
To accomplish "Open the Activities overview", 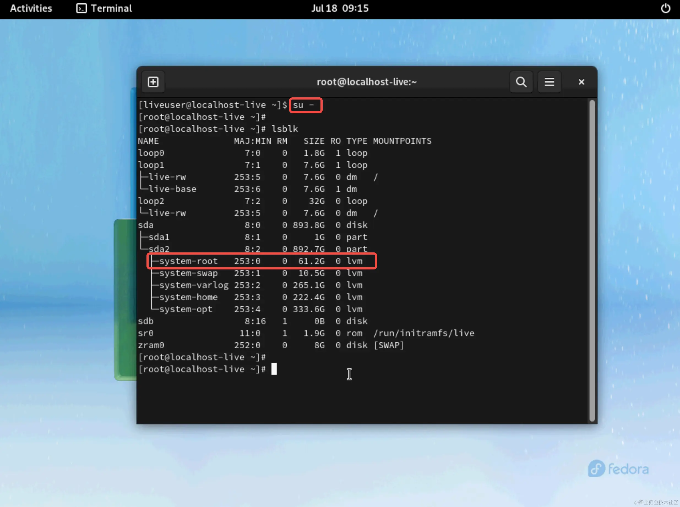I will click(x=31, y=8).
